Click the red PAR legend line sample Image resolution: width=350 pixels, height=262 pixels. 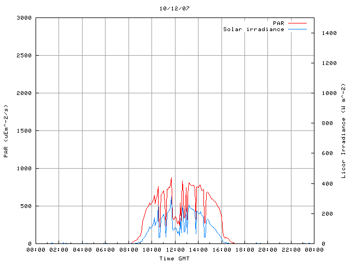pyautogui.click(x=297, y=23)
